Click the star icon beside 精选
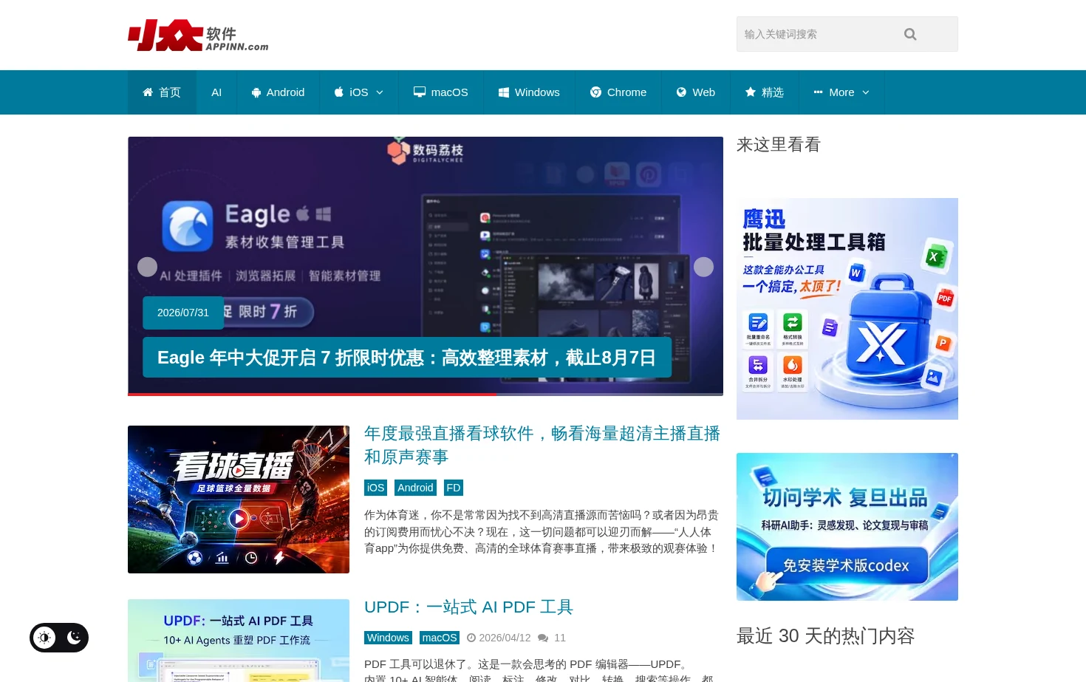Image resolution: width=1086 pixels, height=682 pixels. (751, 92)
